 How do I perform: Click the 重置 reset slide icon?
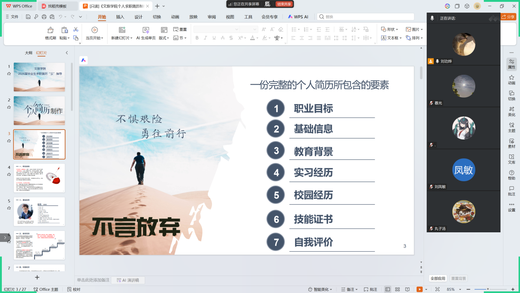point(180,30)
